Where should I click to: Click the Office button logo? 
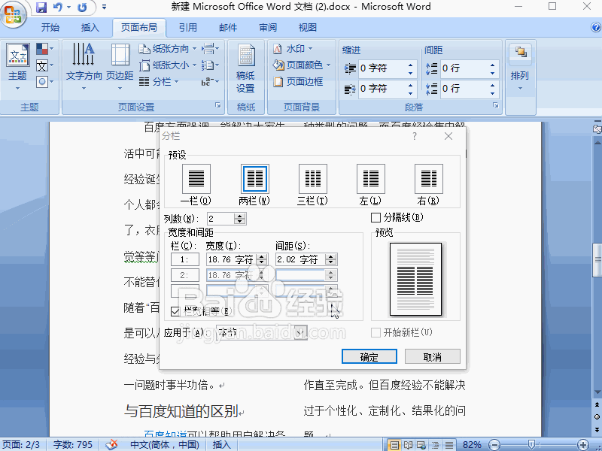pos(14,14)
